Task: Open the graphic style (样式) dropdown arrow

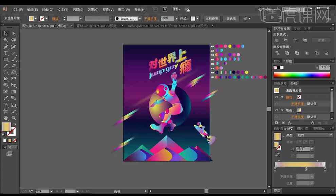Action: tap(197, 19)
